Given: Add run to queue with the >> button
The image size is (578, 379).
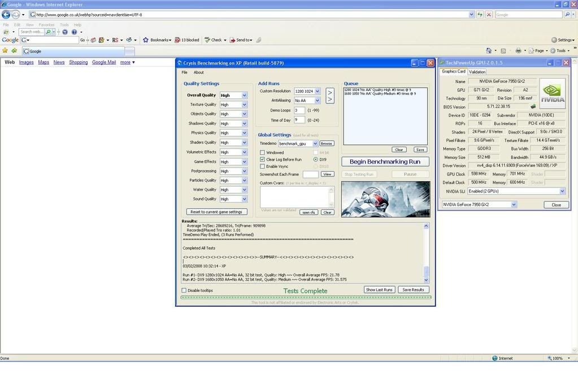Looking at the screenshot, I should pos(330,96).
